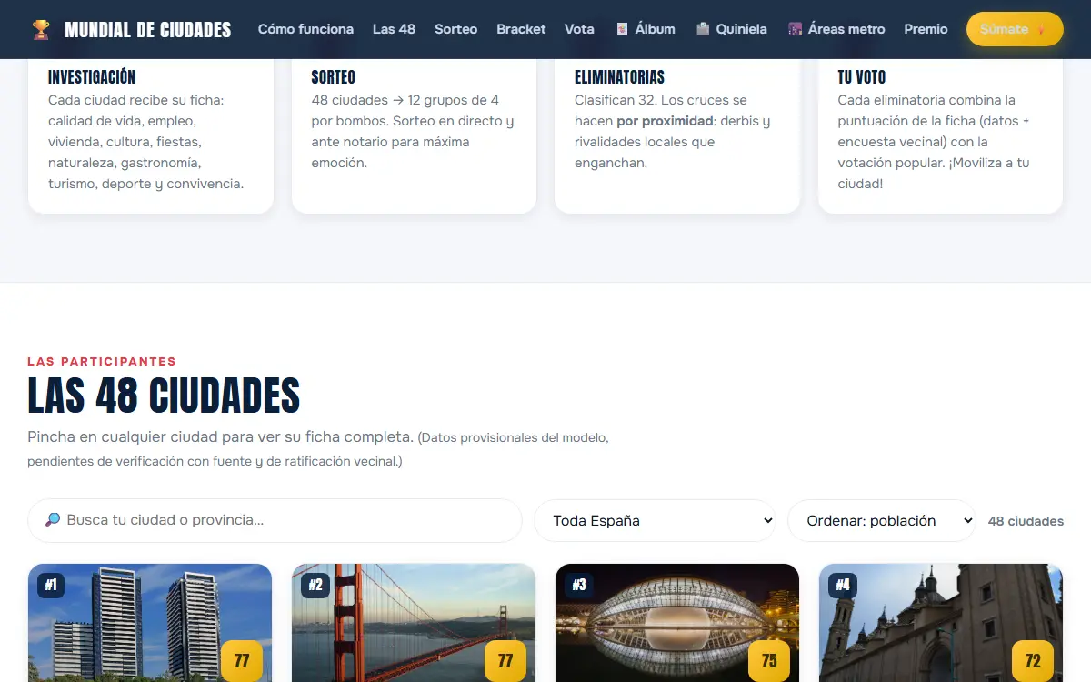Click the magnifier icon in search box
This screenshot has height=682, width=1091.
[53, 520]
